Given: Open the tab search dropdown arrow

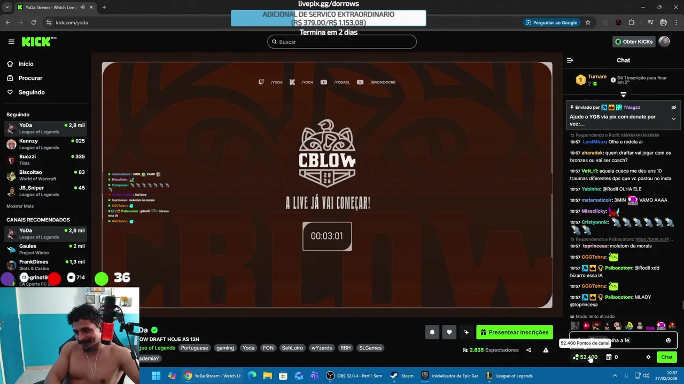Looking at the screenshot, I should click(6, 7).
